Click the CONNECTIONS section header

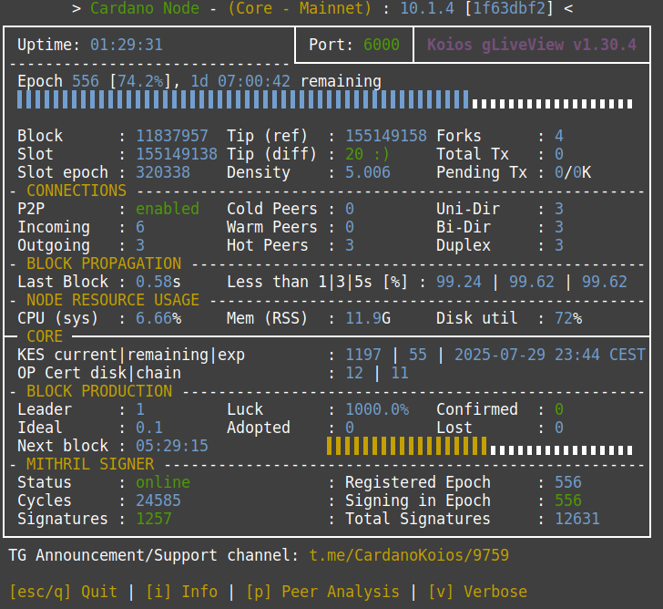[76, 191]
